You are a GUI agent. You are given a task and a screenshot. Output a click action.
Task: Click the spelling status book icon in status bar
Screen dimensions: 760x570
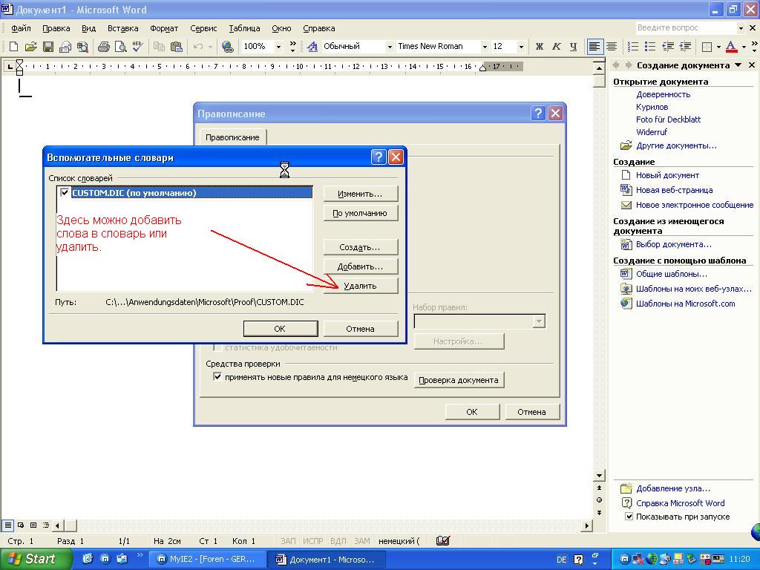(x=443, y=540)
